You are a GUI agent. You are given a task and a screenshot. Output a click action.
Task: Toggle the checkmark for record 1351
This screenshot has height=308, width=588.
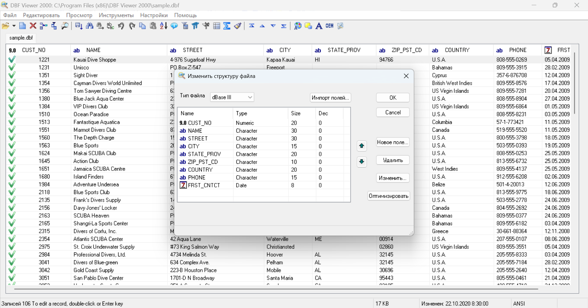coord(12,75)
